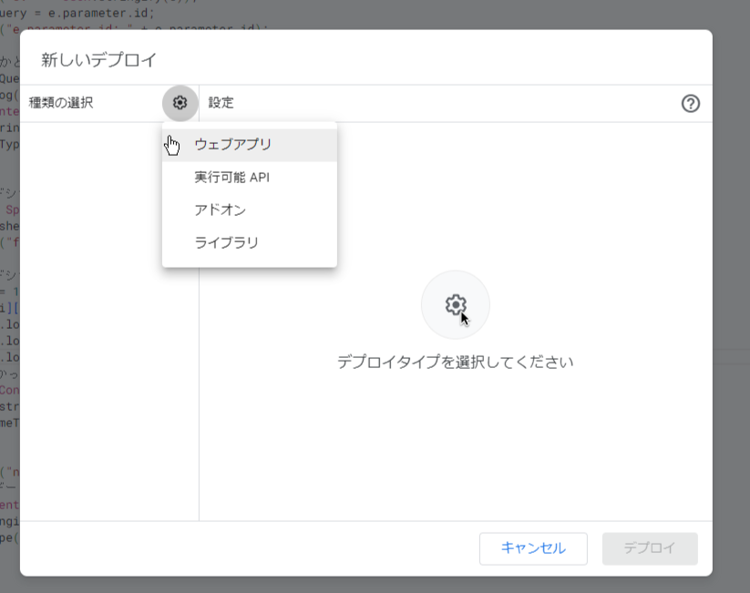Click the greyed-out デプロイ button
Viewport: 750px width, 593px height.
(649, 547)
